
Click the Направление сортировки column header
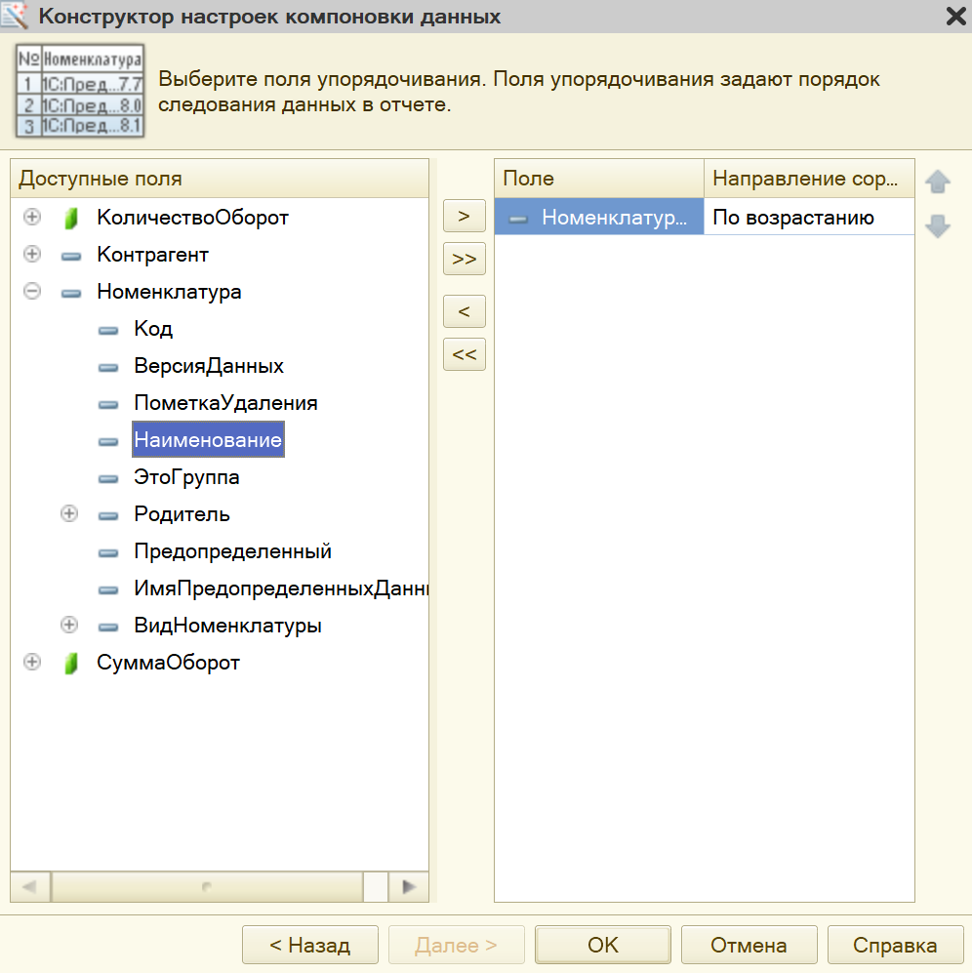(809, 178)
